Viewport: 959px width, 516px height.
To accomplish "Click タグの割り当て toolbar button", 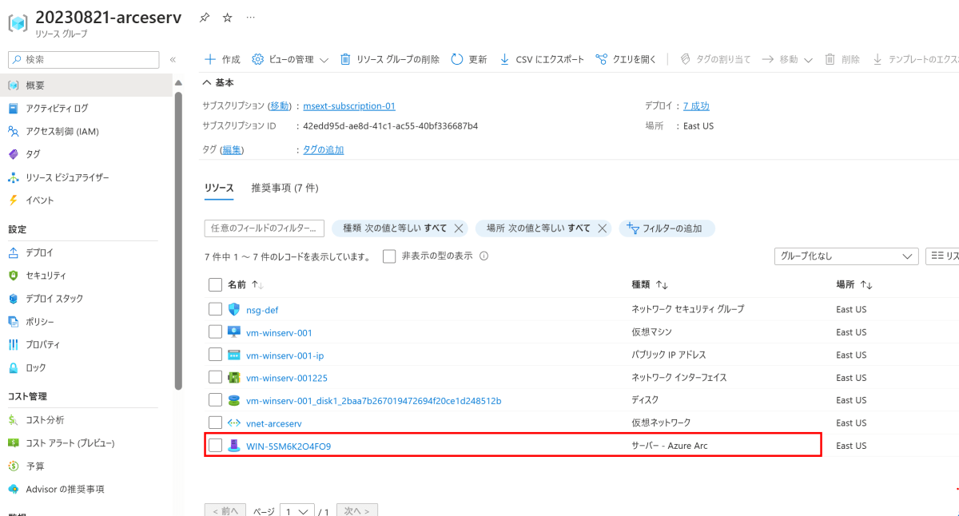I will tap(715, 60).
